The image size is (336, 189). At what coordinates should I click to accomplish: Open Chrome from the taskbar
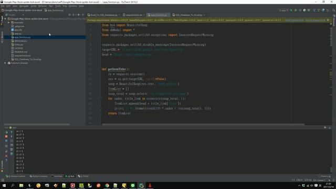107,185
